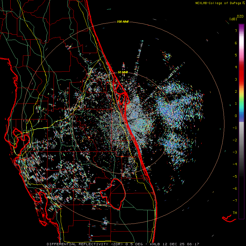This screenshot has height=246, width=246.
Task: Click the -3 value on color scale
Action: pos(235,152)
